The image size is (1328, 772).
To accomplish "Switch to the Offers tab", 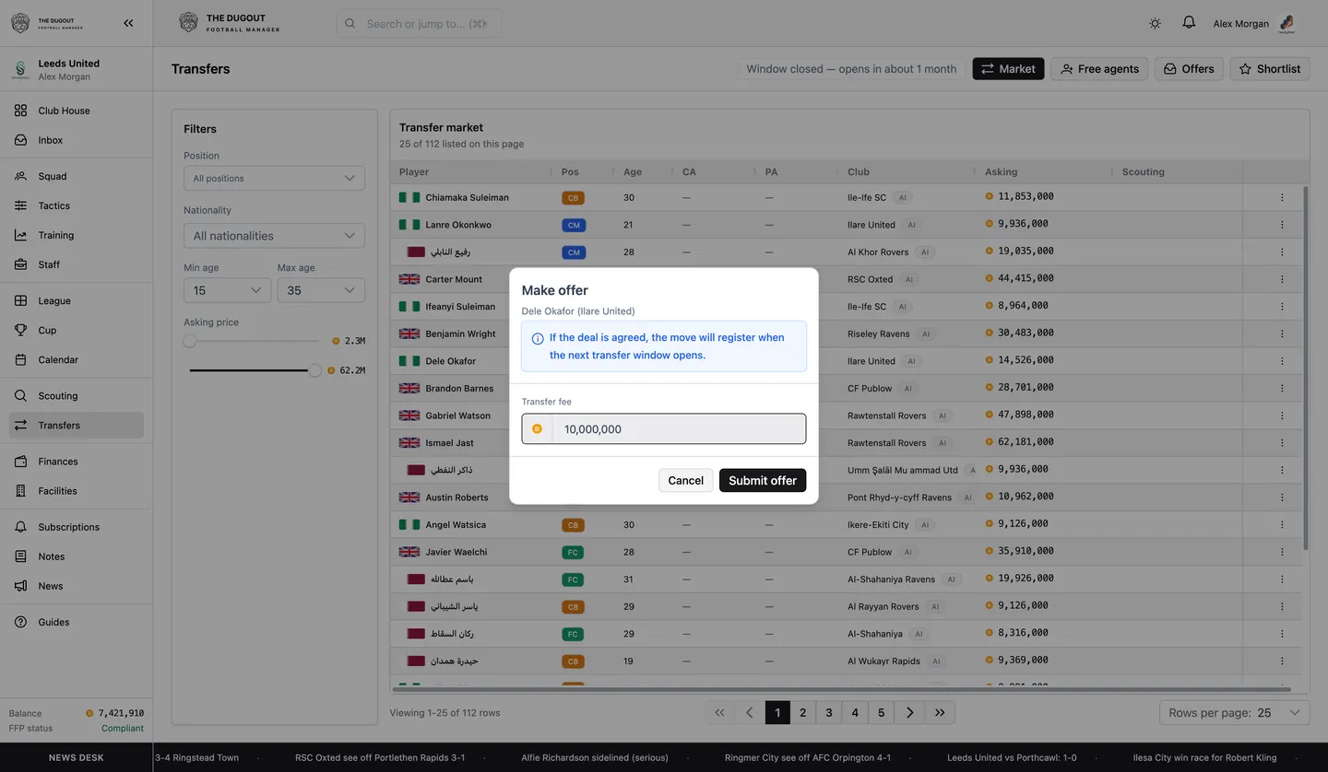I will pos(1189,68).
